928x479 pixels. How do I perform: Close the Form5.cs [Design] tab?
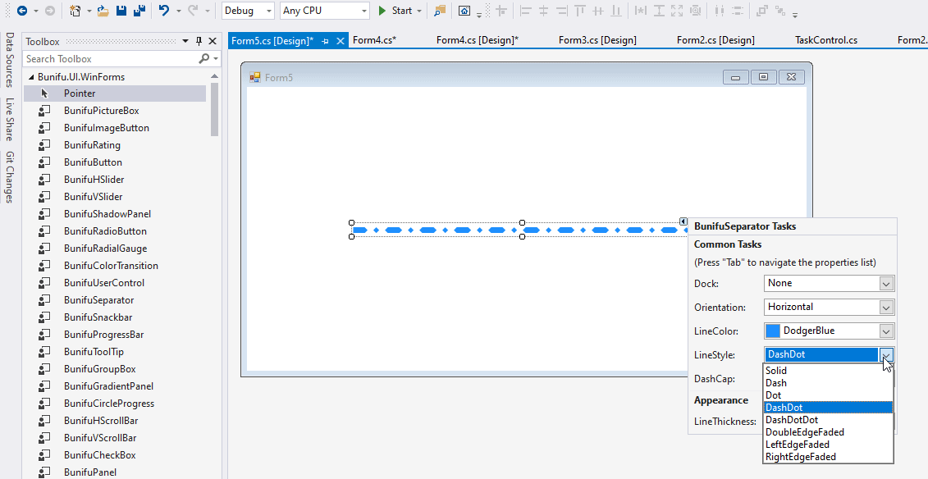(341, 41)
